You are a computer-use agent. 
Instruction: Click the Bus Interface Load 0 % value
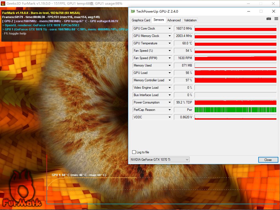[183, 95]
